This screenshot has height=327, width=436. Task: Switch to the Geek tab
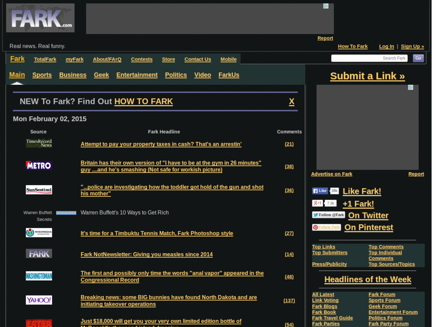101,75
